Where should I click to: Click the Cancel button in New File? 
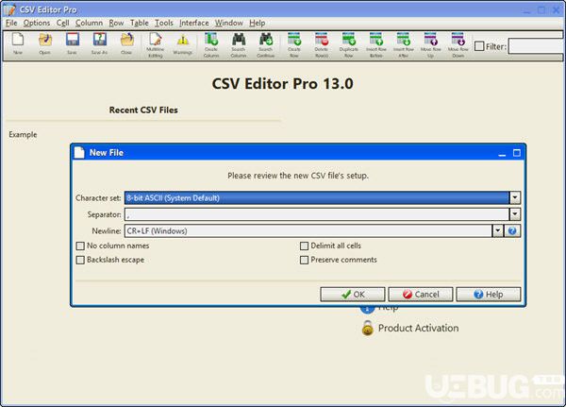click(x=421, y=295)
